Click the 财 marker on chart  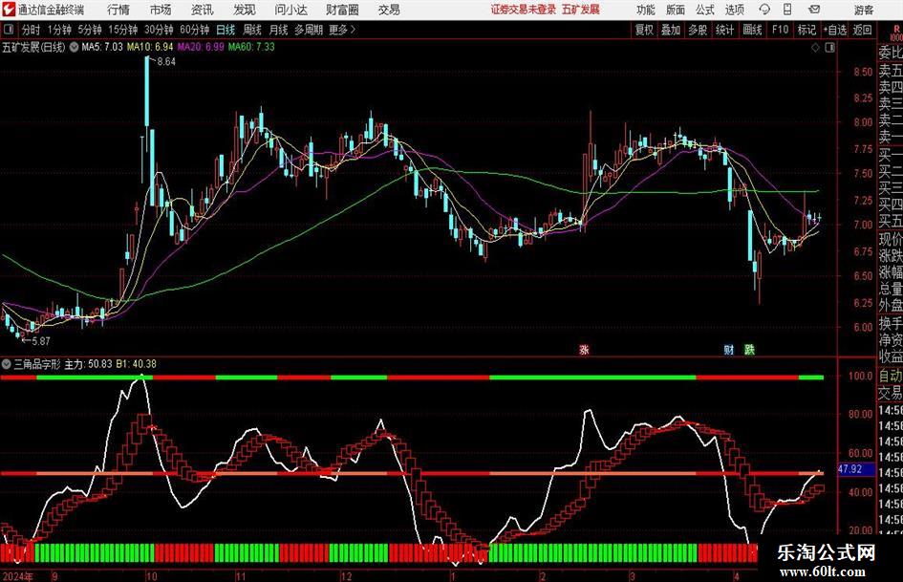[x=728, y=349]
